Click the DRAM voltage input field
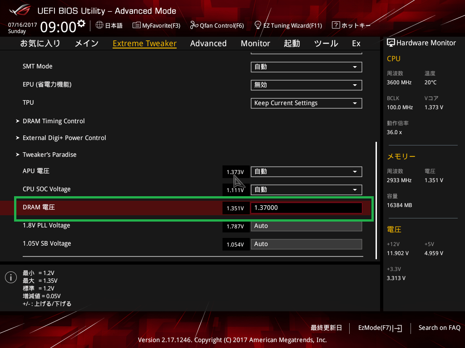The height and width of the screenshot is (348, 465). (x=306, y=208)
